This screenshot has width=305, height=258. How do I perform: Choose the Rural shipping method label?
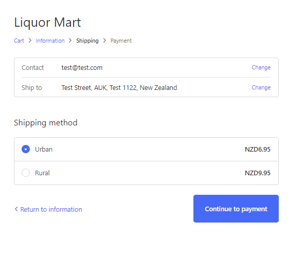coord(42,173)
